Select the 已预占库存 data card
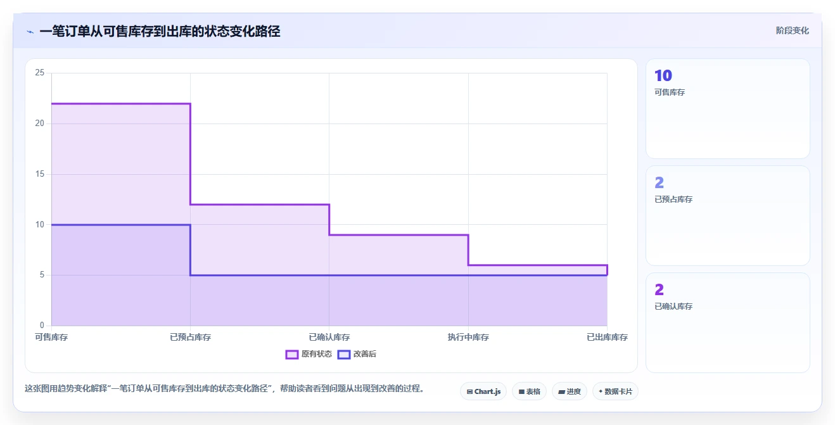The height and width of the screenshot is (425, 835). point(727,215)
